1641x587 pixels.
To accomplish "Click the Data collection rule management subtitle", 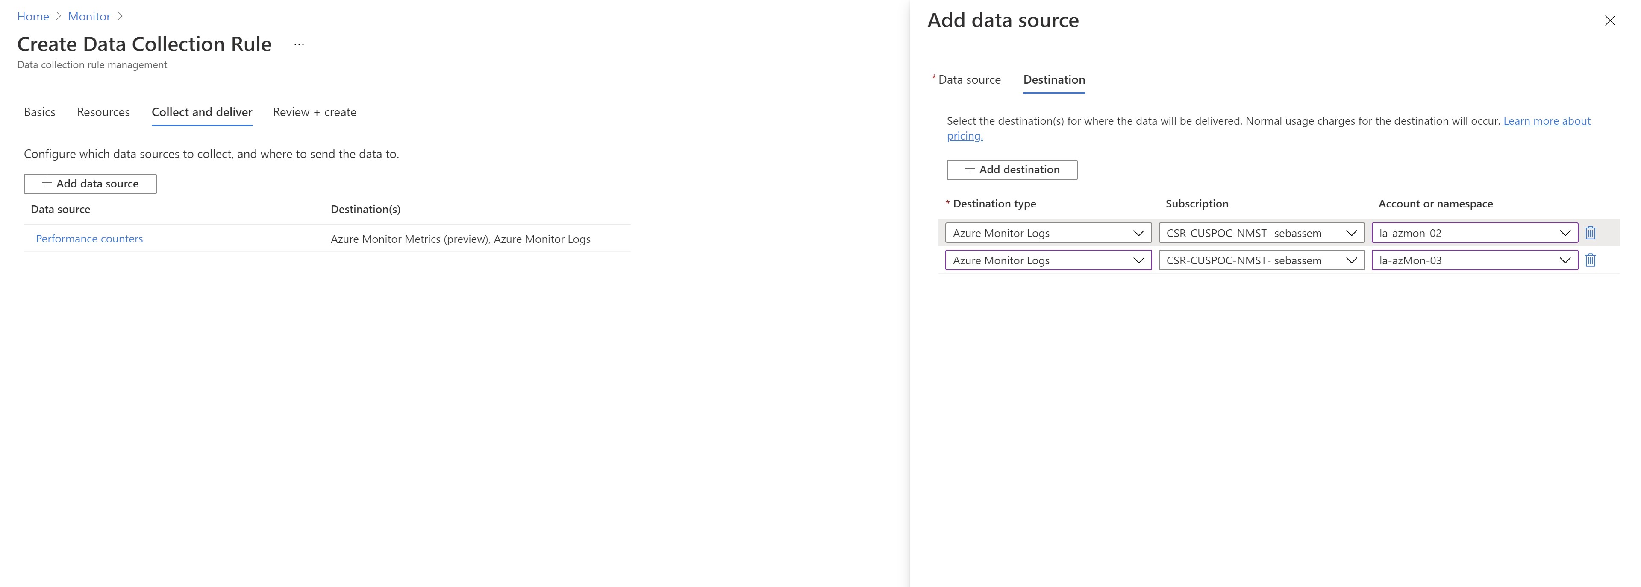I will 92,65.
